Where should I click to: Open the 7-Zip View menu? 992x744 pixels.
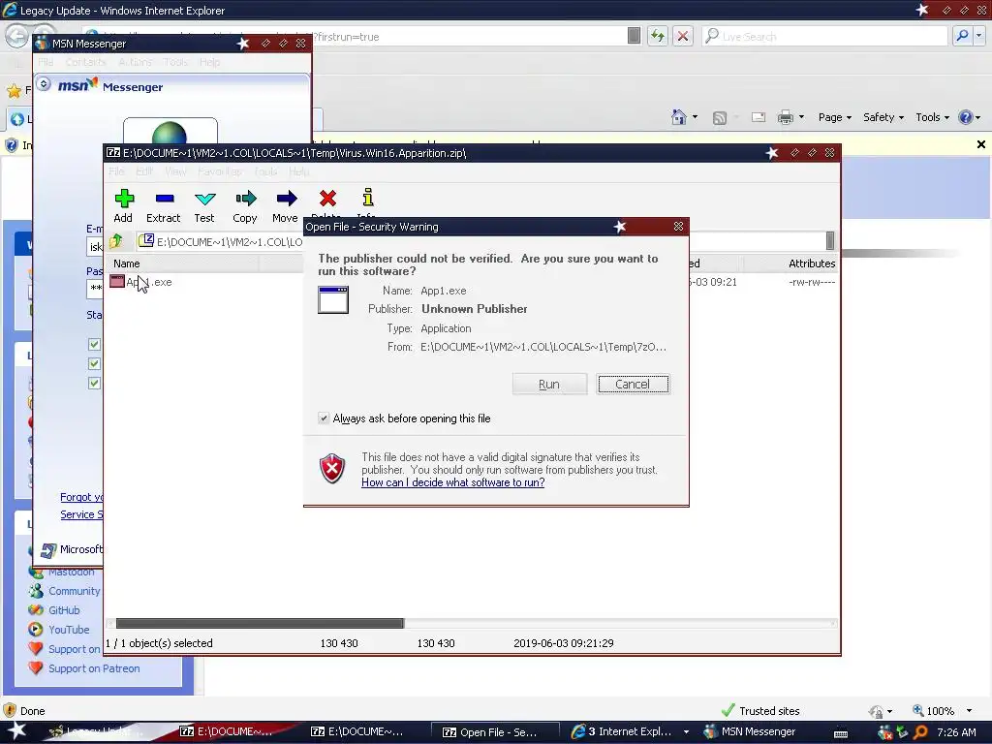point(175,171)
